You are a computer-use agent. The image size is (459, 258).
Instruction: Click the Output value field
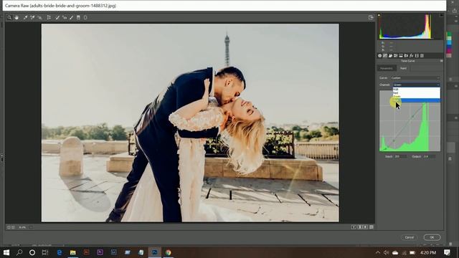[x=429, y=156]
